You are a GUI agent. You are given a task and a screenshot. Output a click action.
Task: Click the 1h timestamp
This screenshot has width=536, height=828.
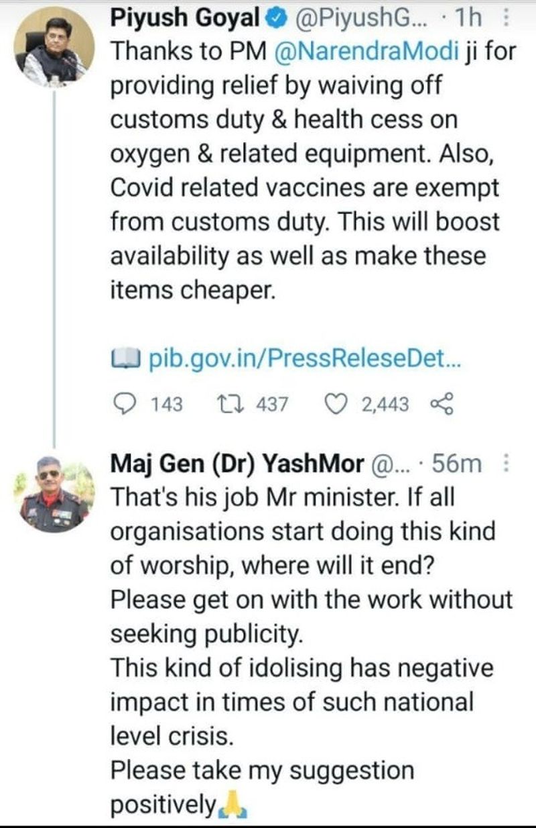(468, 19)
